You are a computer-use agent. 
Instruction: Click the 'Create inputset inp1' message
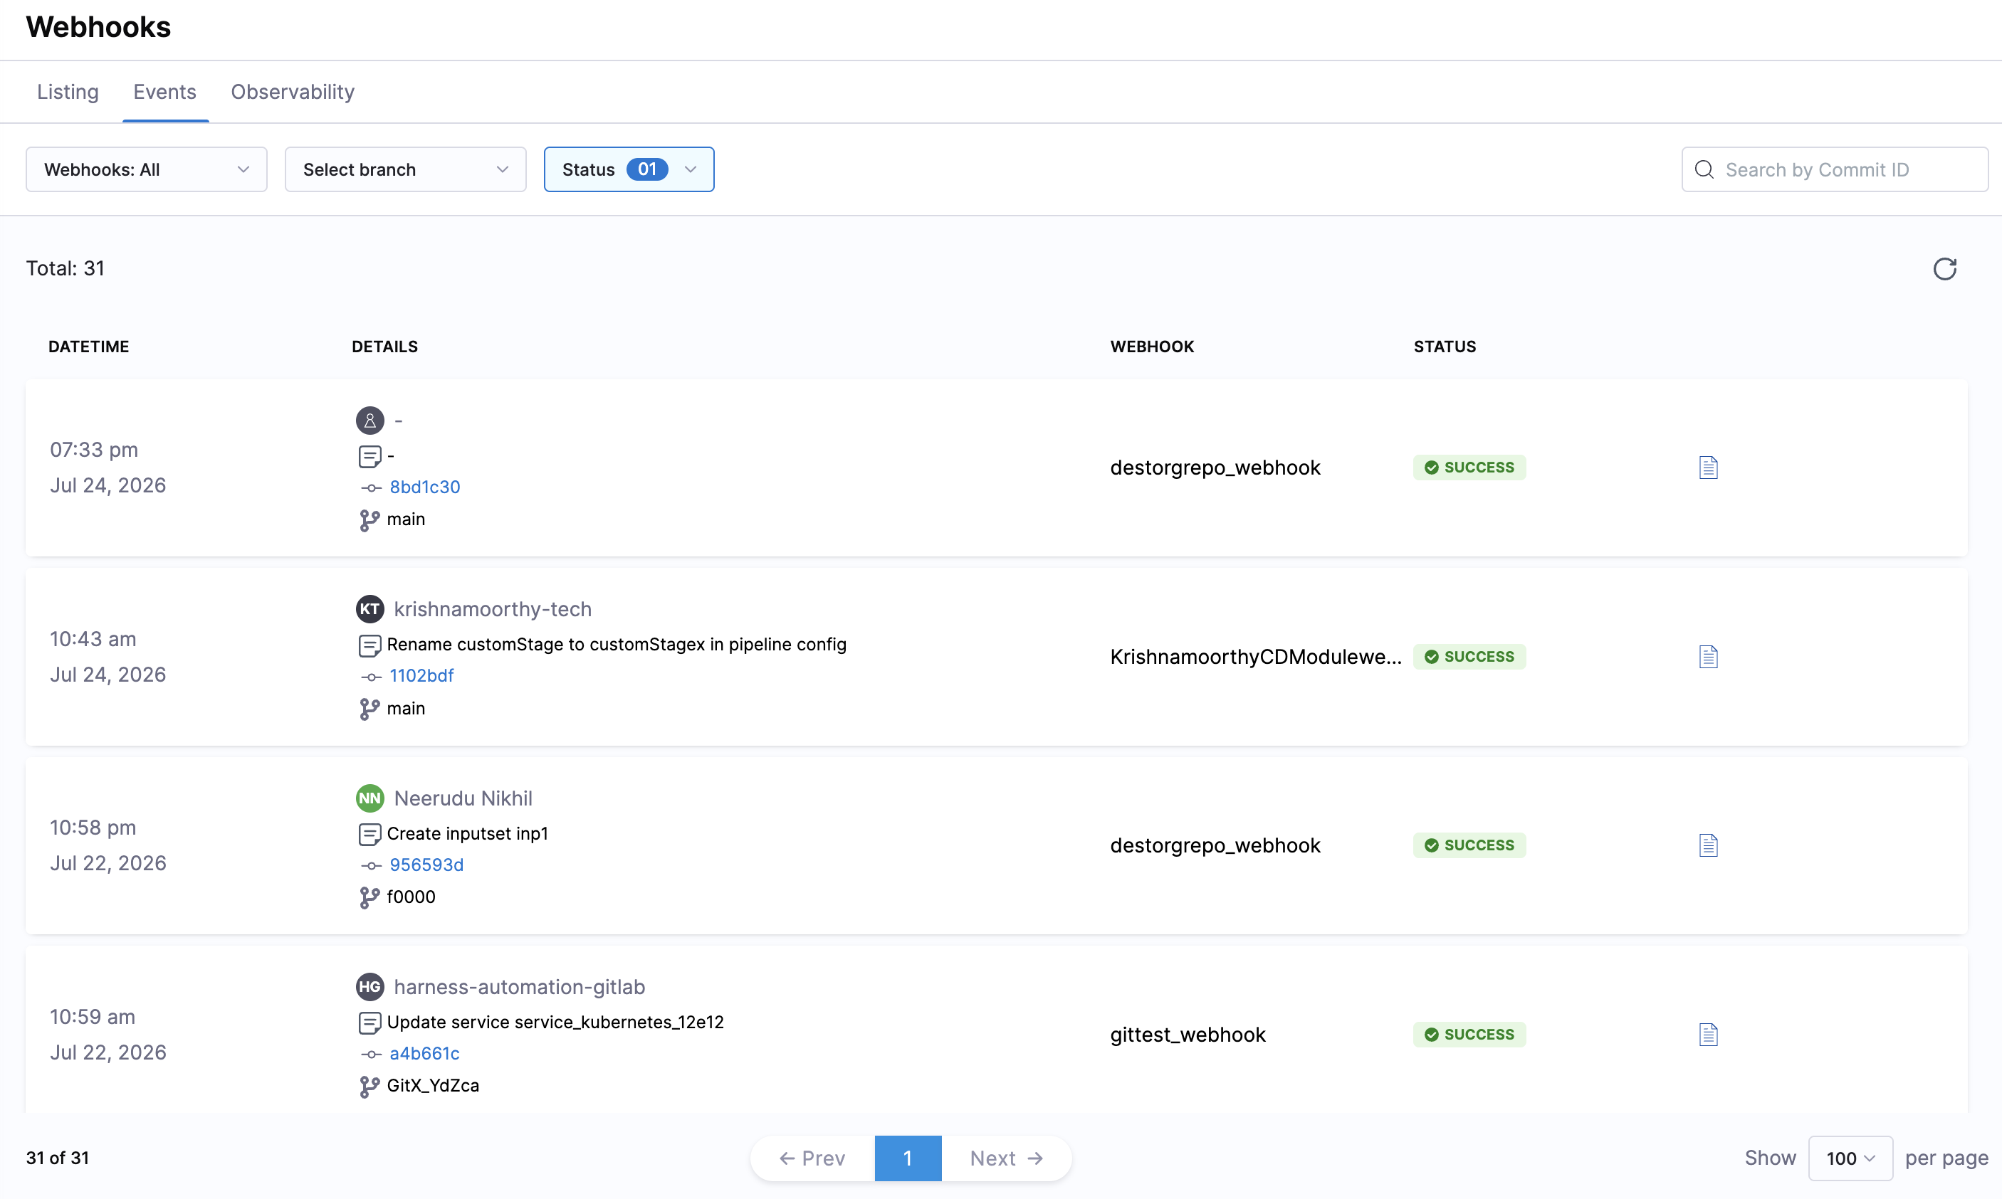click(468, 834)
